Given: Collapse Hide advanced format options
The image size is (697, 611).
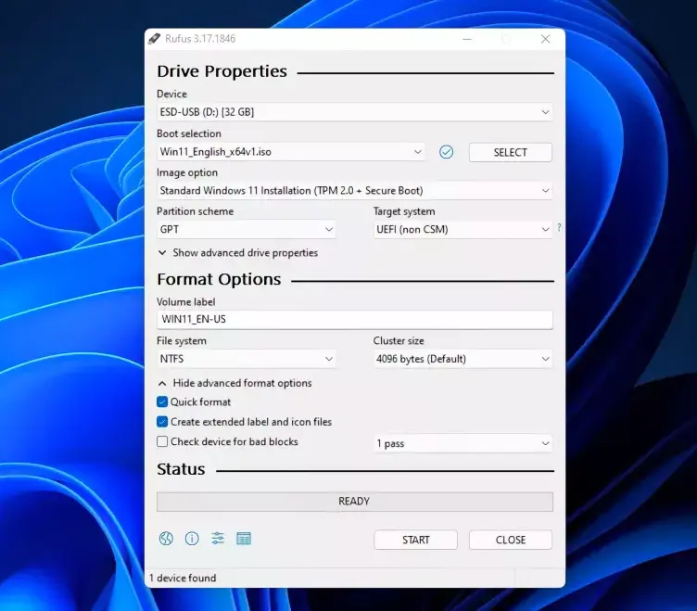Looking at the screenshot, I should coord(234,383).
